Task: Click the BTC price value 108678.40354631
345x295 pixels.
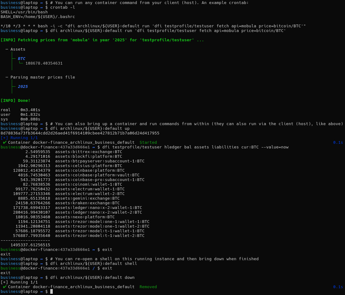Action: (44, 63)
